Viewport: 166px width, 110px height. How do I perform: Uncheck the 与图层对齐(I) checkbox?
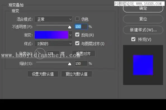(x=77, y=43)
